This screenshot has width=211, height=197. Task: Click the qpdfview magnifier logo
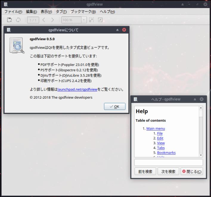pos(17,46)
